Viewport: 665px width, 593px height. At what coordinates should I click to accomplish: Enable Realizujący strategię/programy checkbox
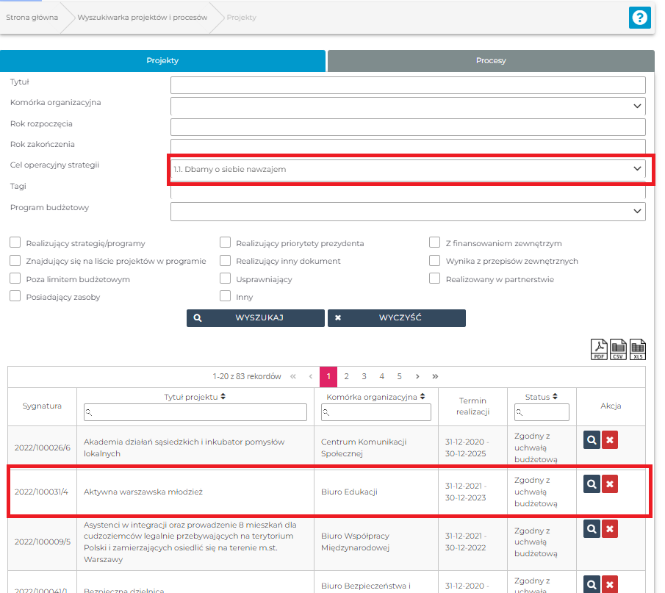tap(15, 243)
